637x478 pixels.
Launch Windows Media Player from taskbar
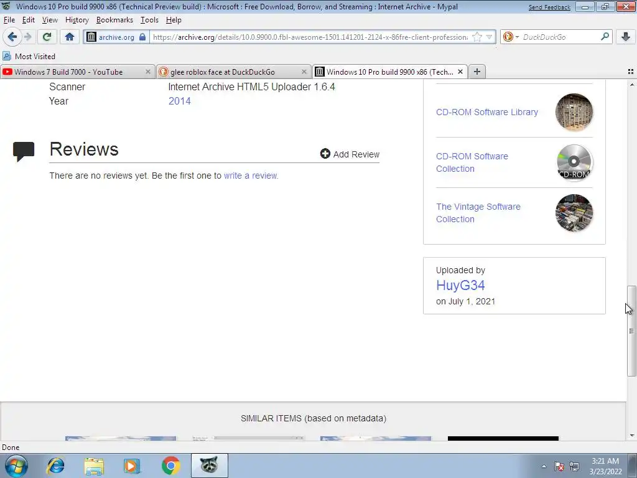(x=132, y=466)
